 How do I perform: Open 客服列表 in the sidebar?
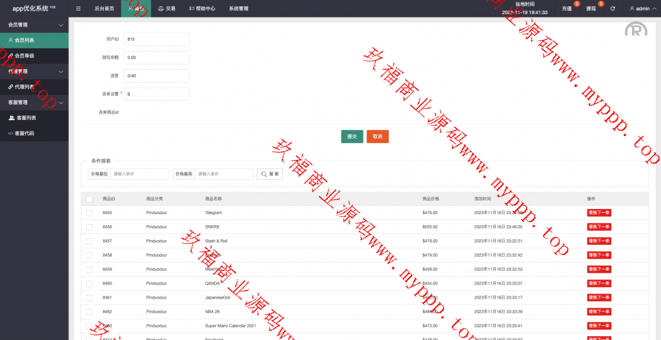26,117
